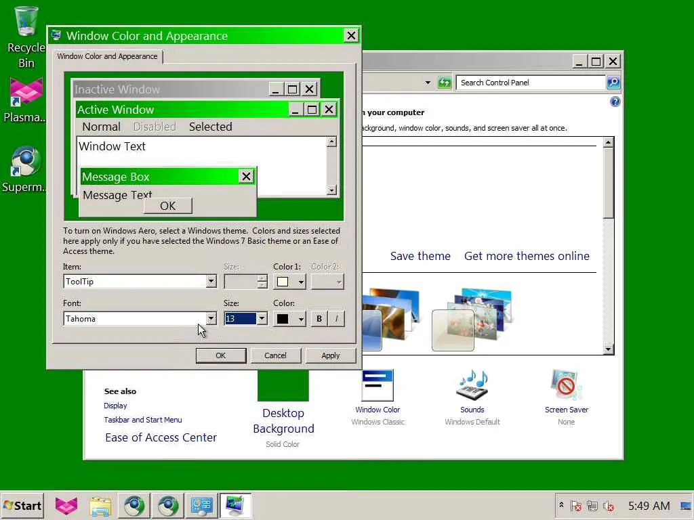Select the landscape theme thumbnail
This screenshot has height=520, width=694.
point(391,320)
